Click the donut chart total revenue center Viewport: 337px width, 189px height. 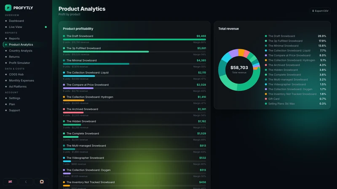click(239, 69)
